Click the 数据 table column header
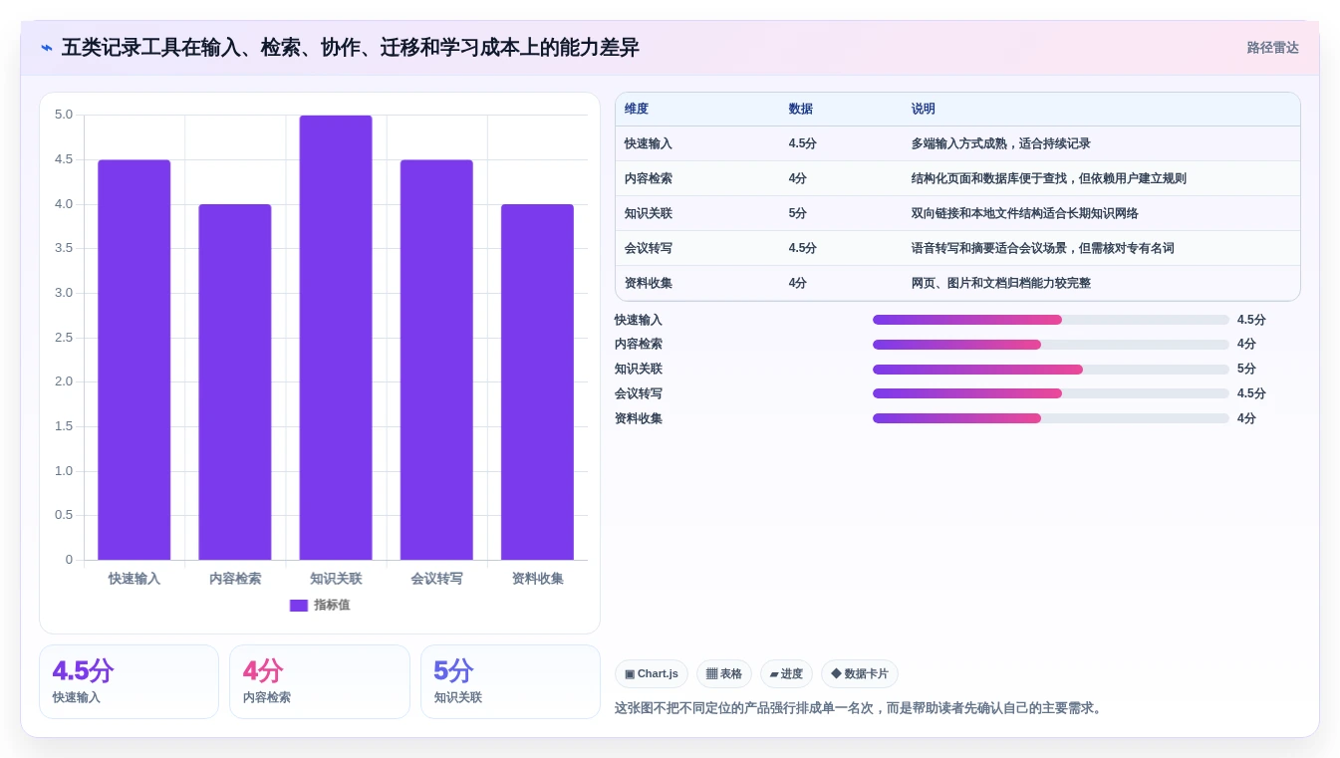Screen dimensions: 1340x758 click(x=800, y=110)
